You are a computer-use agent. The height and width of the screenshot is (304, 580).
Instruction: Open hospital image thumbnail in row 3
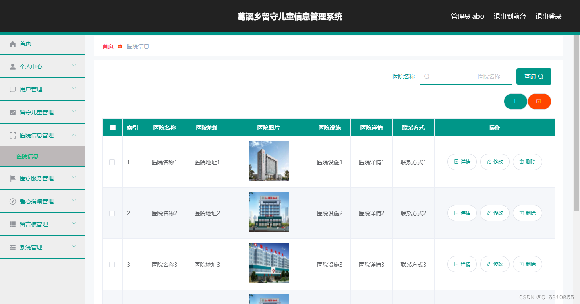269,263
